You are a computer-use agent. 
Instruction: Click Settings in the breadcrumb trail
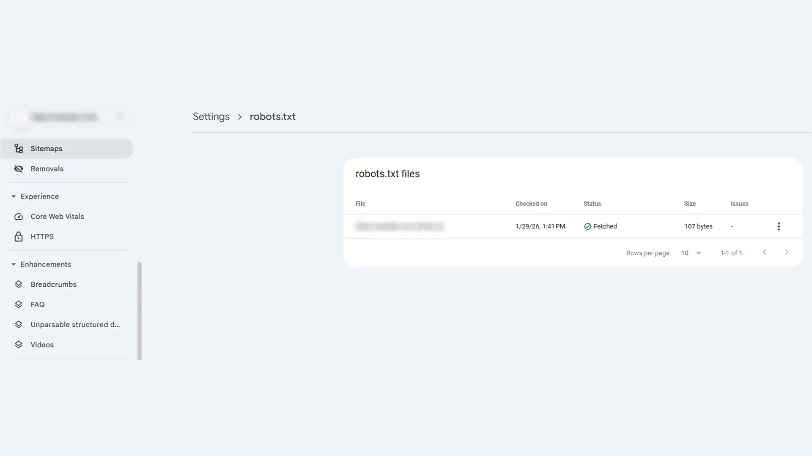[x=211, y=117]
